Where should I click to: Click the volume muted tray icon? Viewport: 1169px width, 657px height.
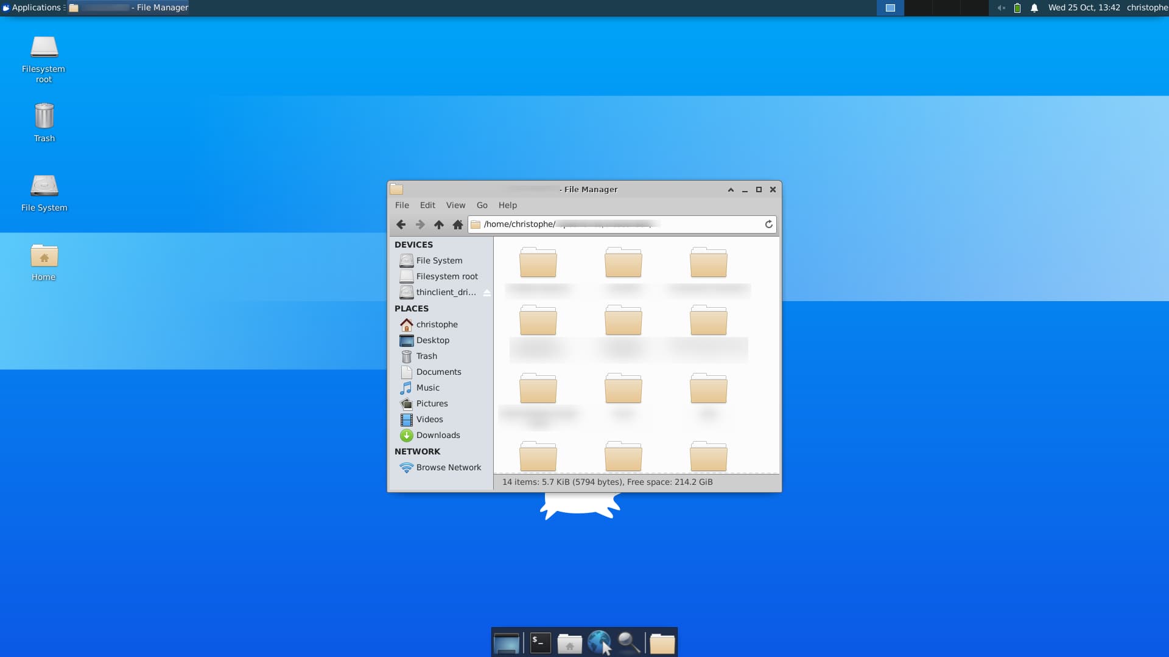(x=1001, y=8)
